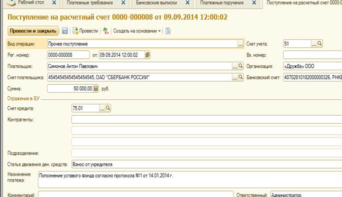Click the first Контрагенты field

207,120
